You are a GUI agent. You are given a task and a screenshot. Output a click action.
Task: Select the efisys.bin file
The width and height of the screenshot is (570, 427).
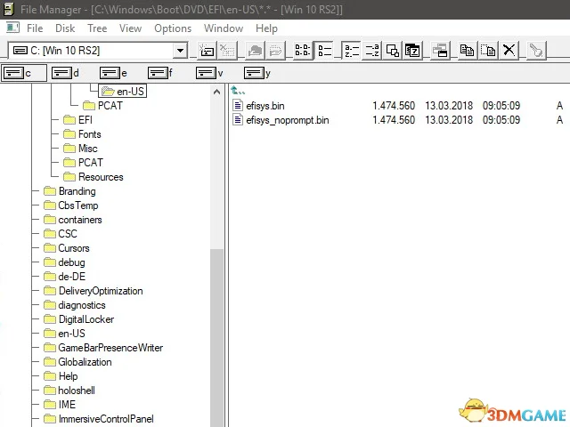coord(265,106)
